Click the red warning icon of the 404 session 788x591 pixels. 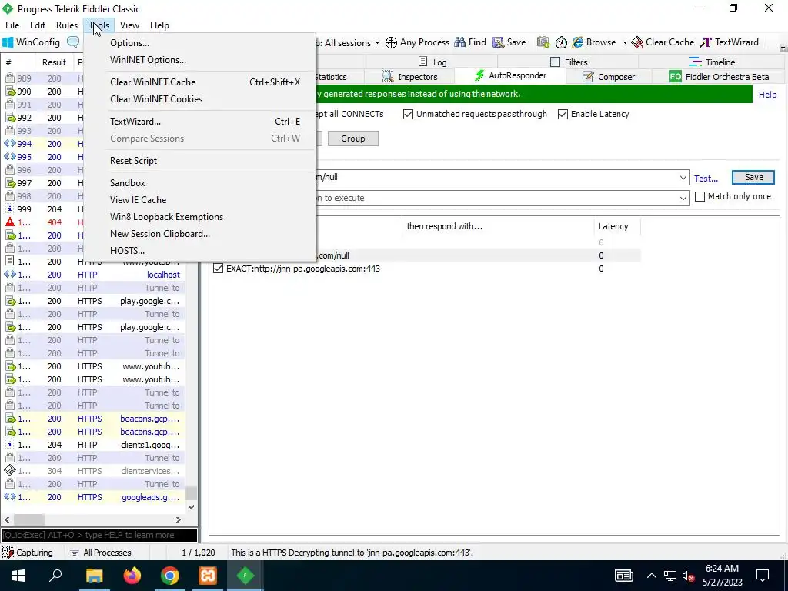tap(9, 222)
